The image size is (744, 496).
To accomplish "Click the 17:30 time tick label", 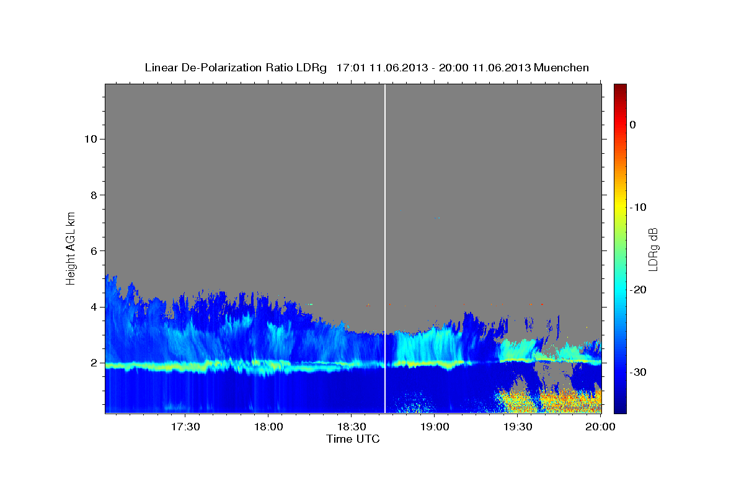I will point(185,427).
